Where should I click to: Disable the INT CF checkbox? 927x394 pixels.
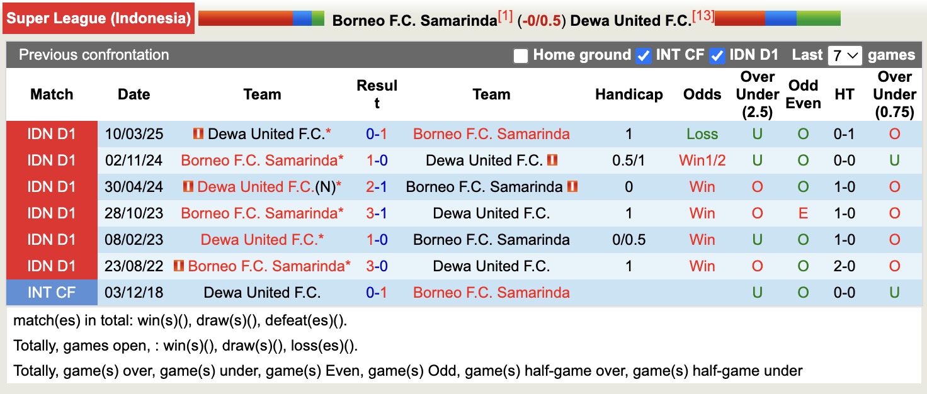pos(644,55)
